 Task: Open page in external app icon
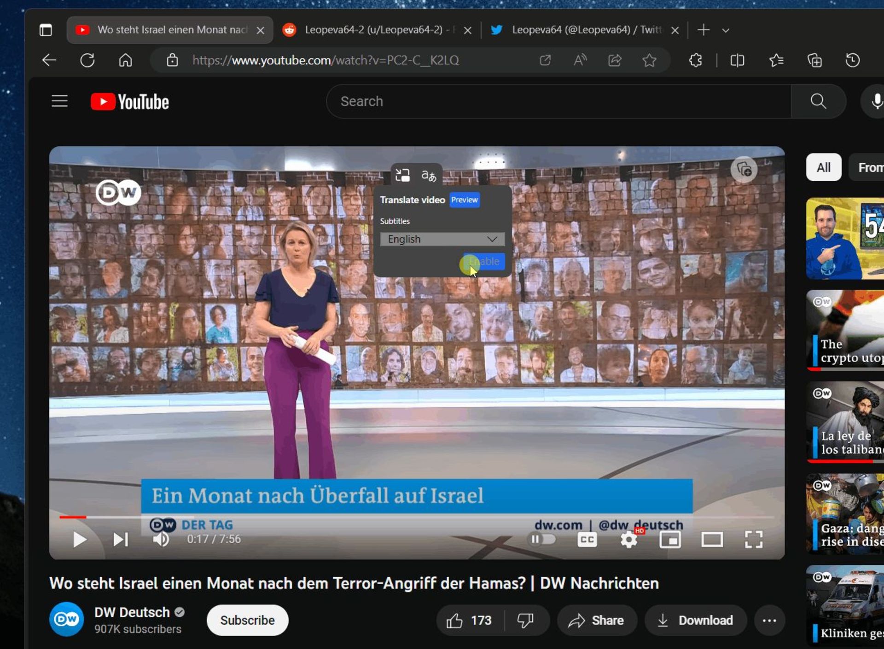point(545,60)
